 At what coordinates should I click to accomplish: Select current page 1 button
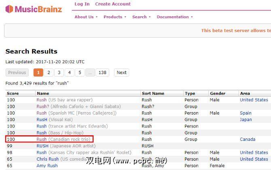click(x=38, y=72)
